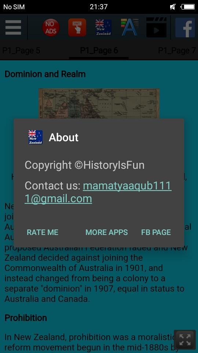The width and height of the screenshot is (198, 353).
Task: Tap the Facebook icon in toolbar
Action: (x=185, y=28)
